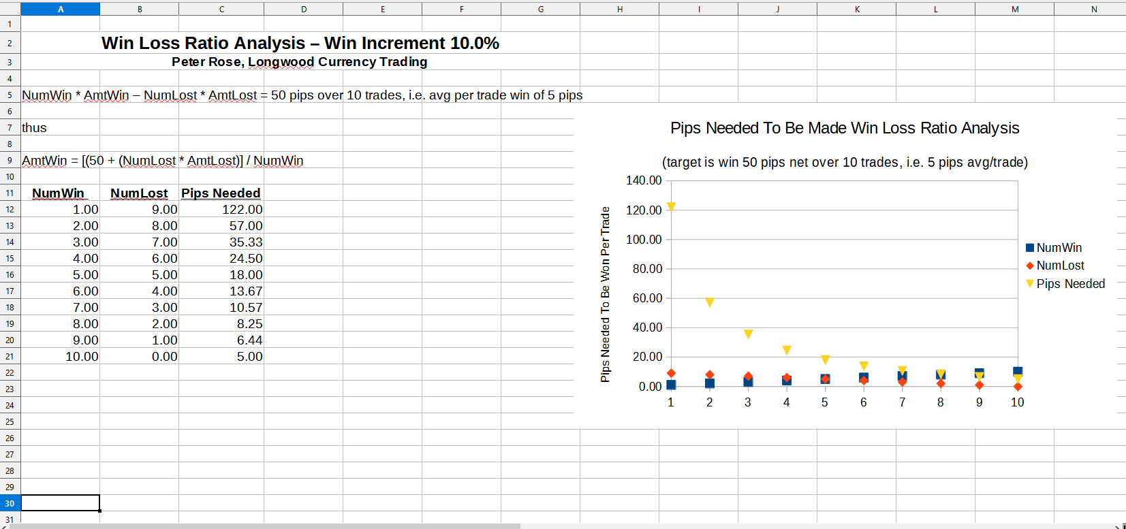1126x529 pixels.
Task: Click the cell containing 'thus'
Action: (x=60, y=128)
